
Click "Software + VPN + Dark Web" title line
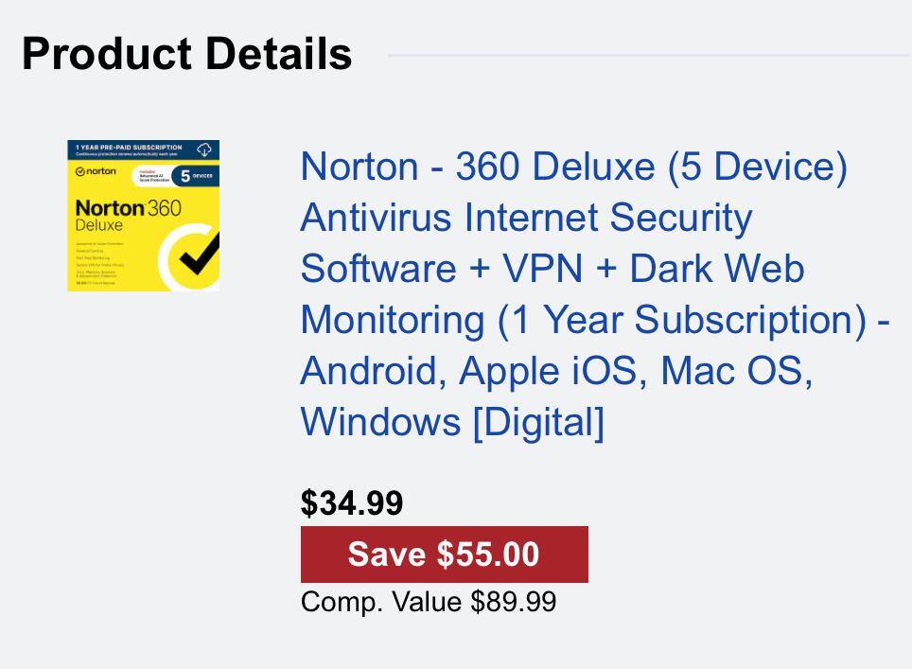[552, 269]
